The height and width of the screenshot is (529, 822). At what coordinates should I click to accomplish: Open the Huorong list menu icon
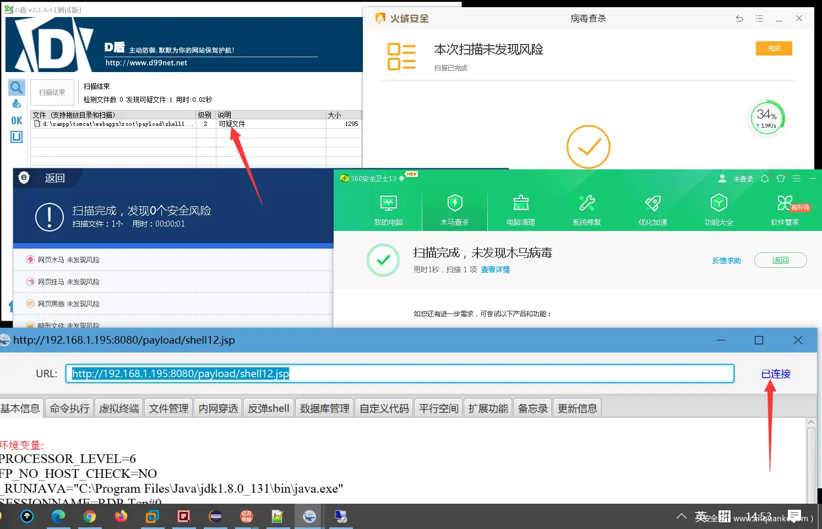point(759,19)
